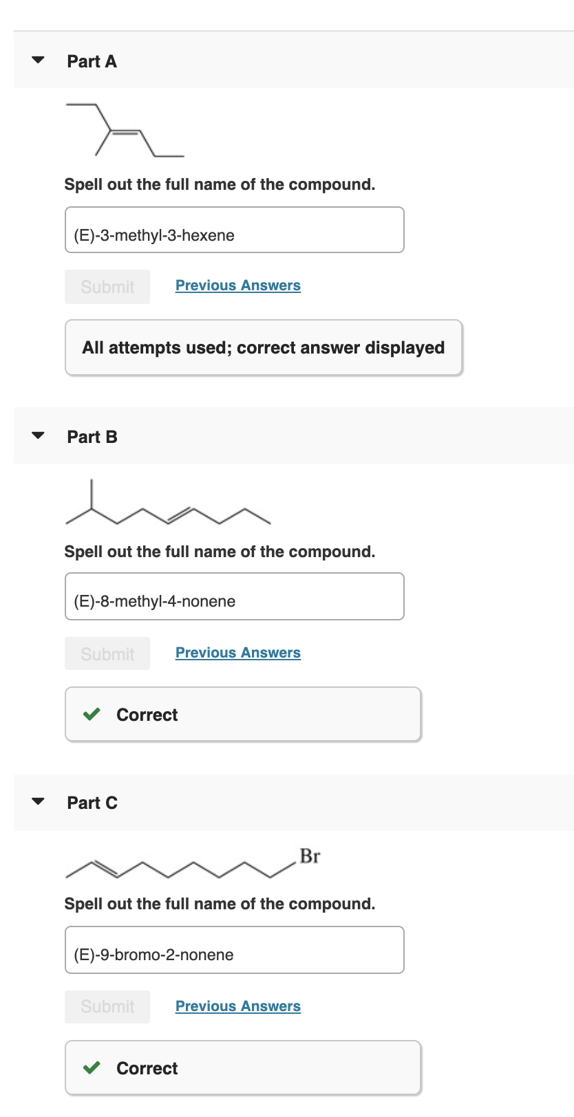574x1117 pixels.
Task: Open Previous Answers link for Part C
Action: [237, 1006]
